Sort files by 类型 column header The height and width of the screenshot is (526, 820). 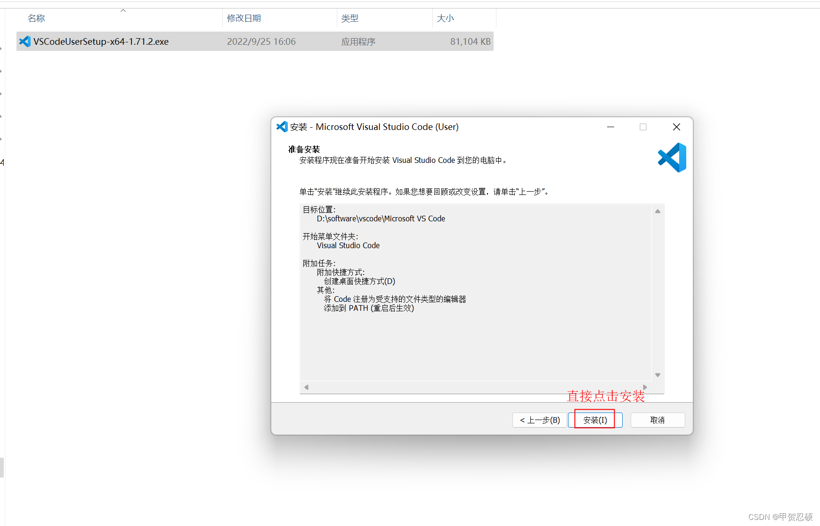tap(350, 18)
